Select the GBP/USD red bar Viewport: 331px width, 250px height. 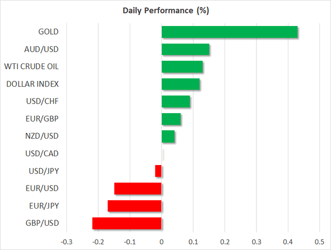(127, 224)
